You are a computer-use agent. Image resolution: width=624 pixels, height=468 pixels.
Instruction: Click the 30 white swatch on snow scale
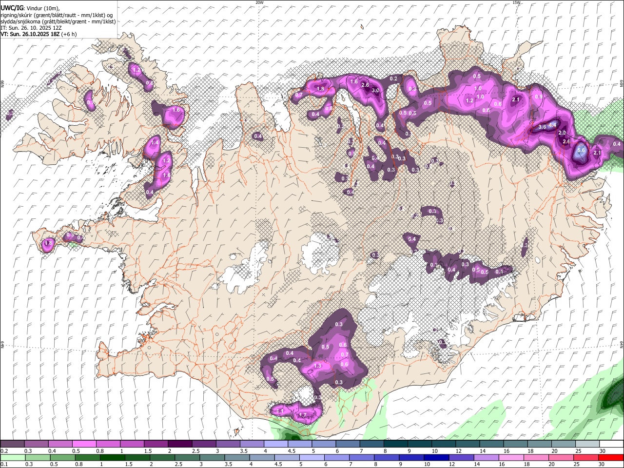click(612, 444)
